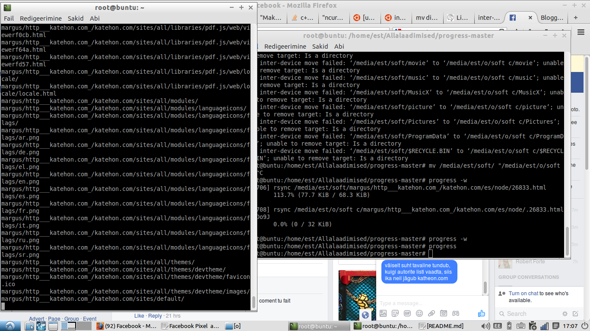590x331 pixels.
Task: Open Fail menu in root@buntu: ~ terminal
Action: point(9,19)
